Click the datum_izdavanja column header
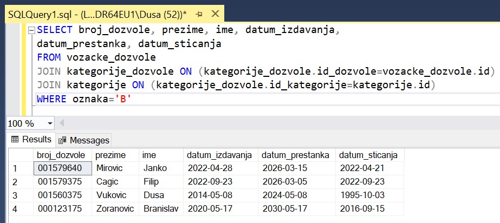500x223 pixels. pyautogui.click(x=220, y=155)
